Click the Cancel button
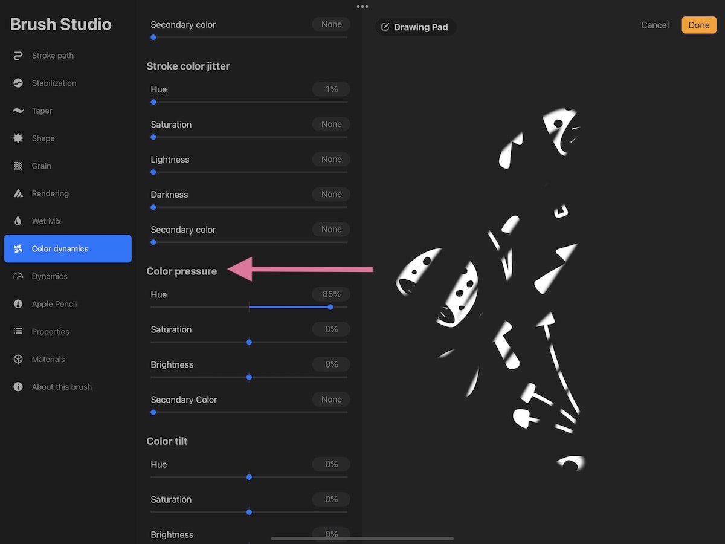The width and height of the screenshot is (725, 544). point(655,25)
